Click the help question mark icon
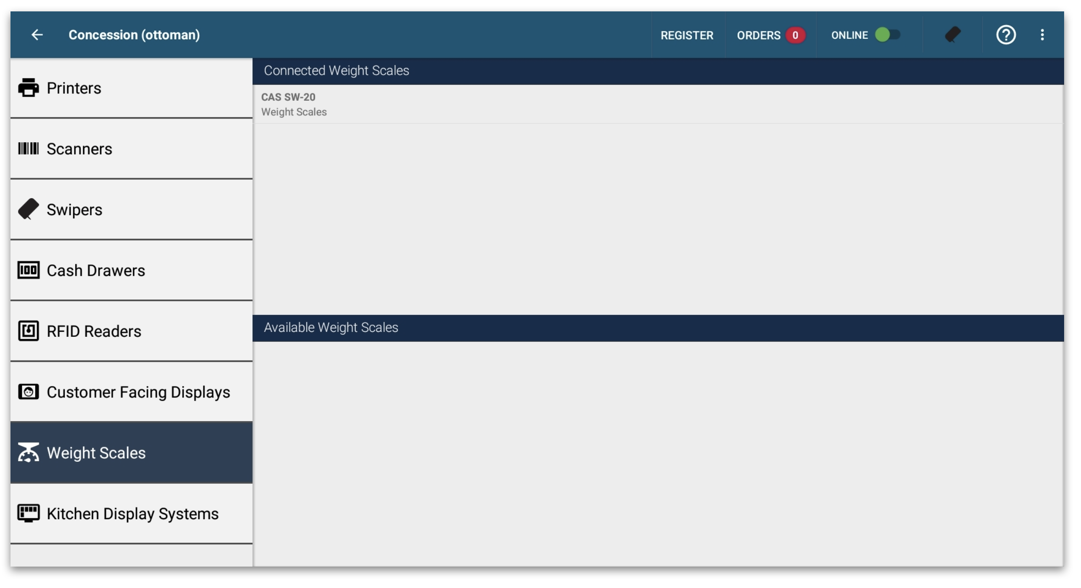Screen dimensions: 1081x588 pos(1006,34)
